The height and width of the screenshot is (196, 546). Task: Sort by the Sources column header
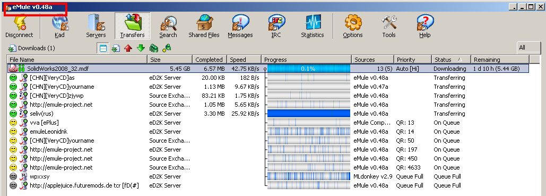coord(372,60)
